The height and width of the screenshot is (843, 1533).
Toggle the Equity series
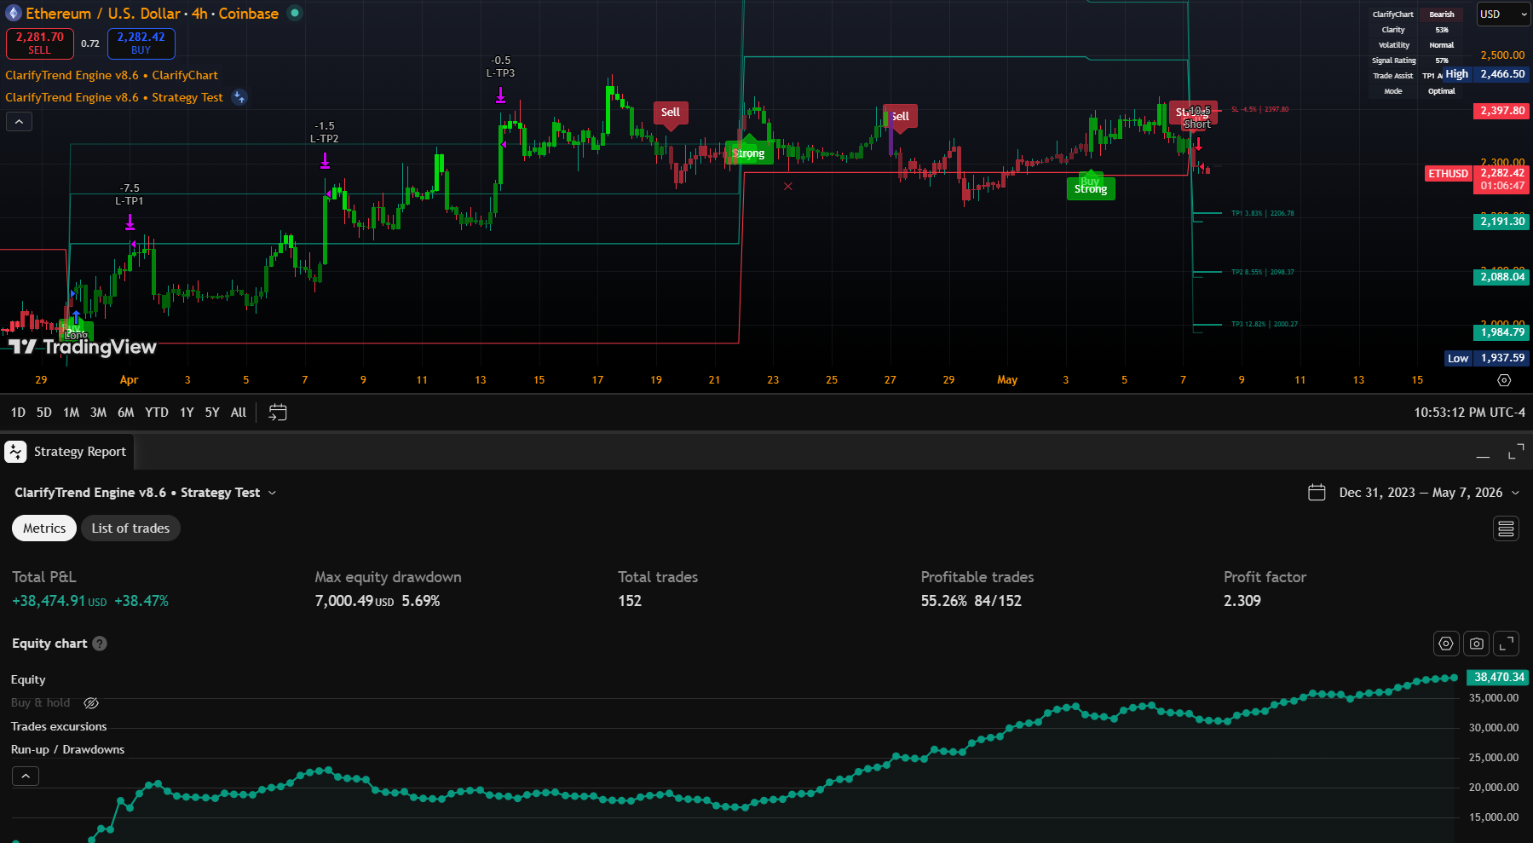28,679
